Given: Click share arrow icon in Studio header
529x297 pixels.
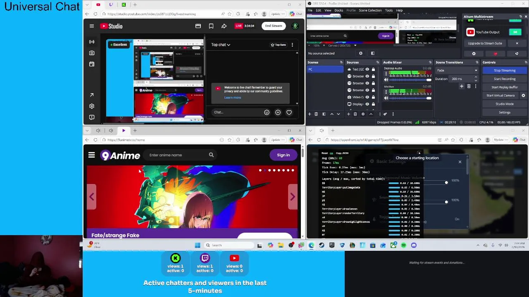Looking at the screenshot, I should tap(224, 26).
